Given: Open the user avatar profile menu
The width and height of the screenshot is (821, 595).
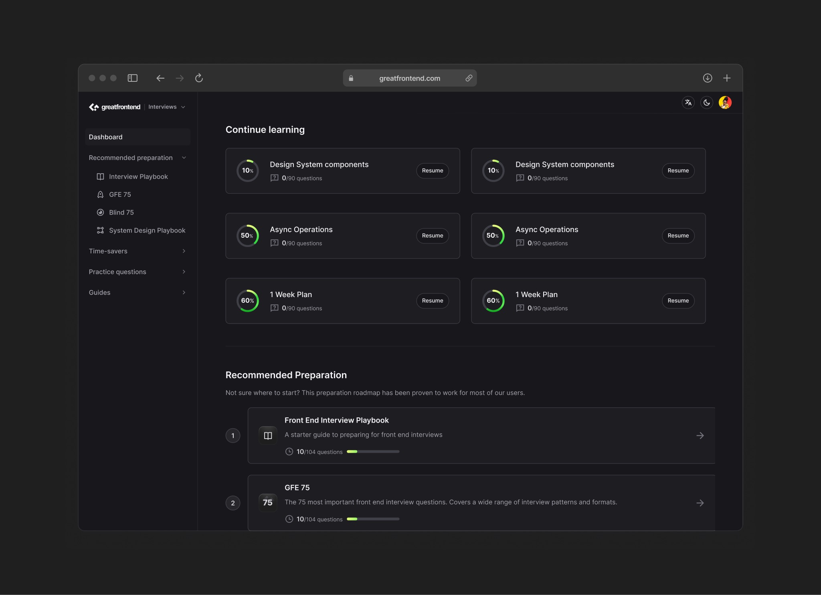Looking at the screenshot, I should (725, 103).
